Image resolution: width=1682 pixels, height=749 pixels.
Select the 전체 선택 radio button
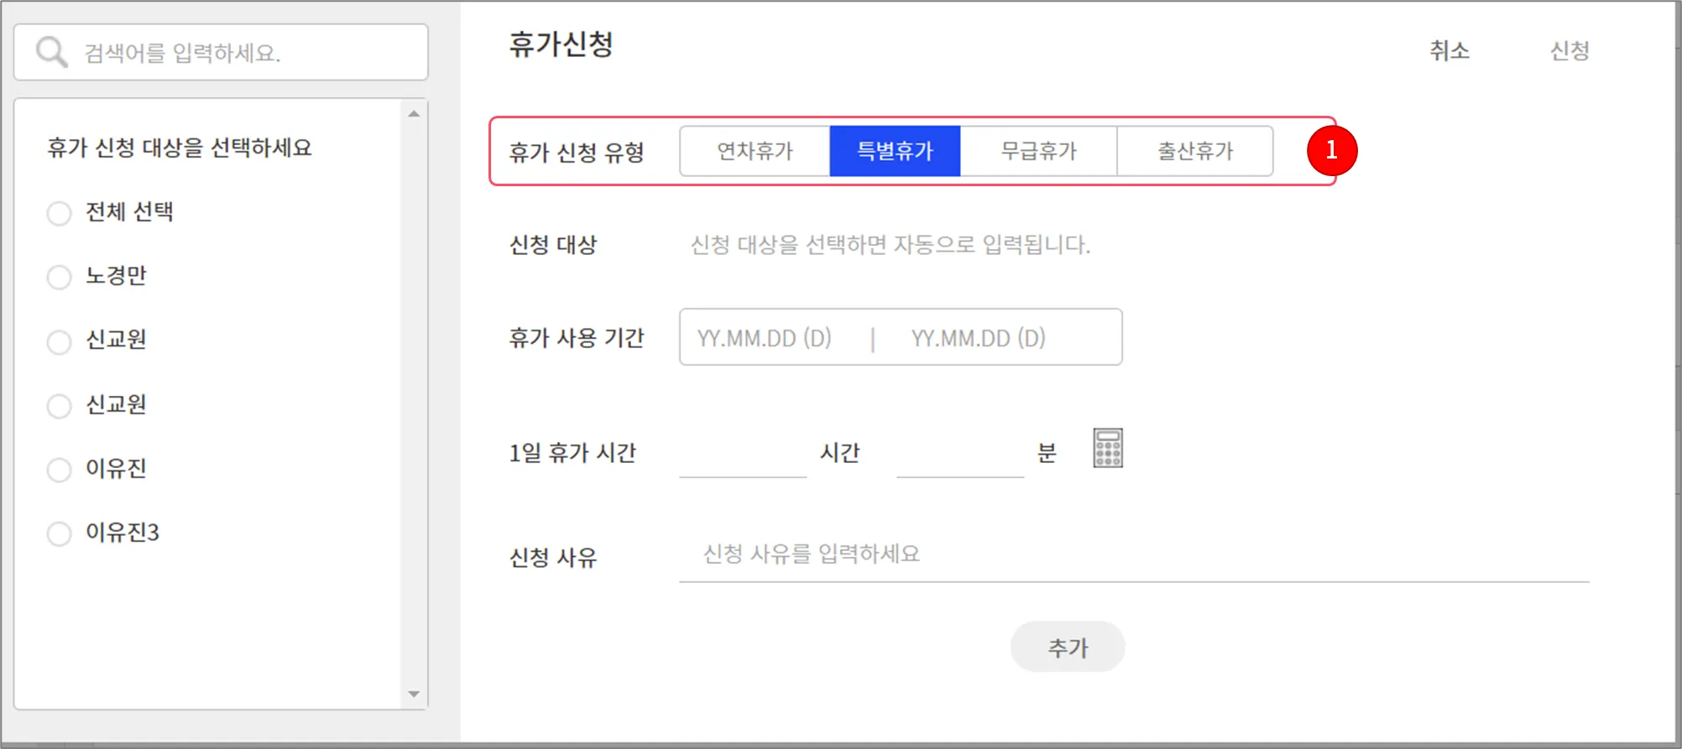[59, 213]
